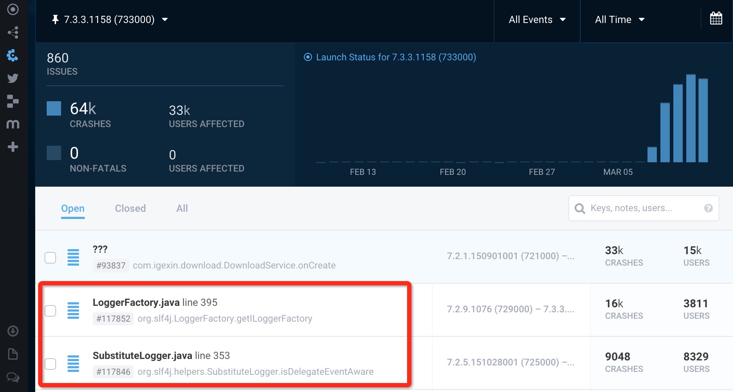
Task: Open the All Events dropdown
Action: coord(537,19)
